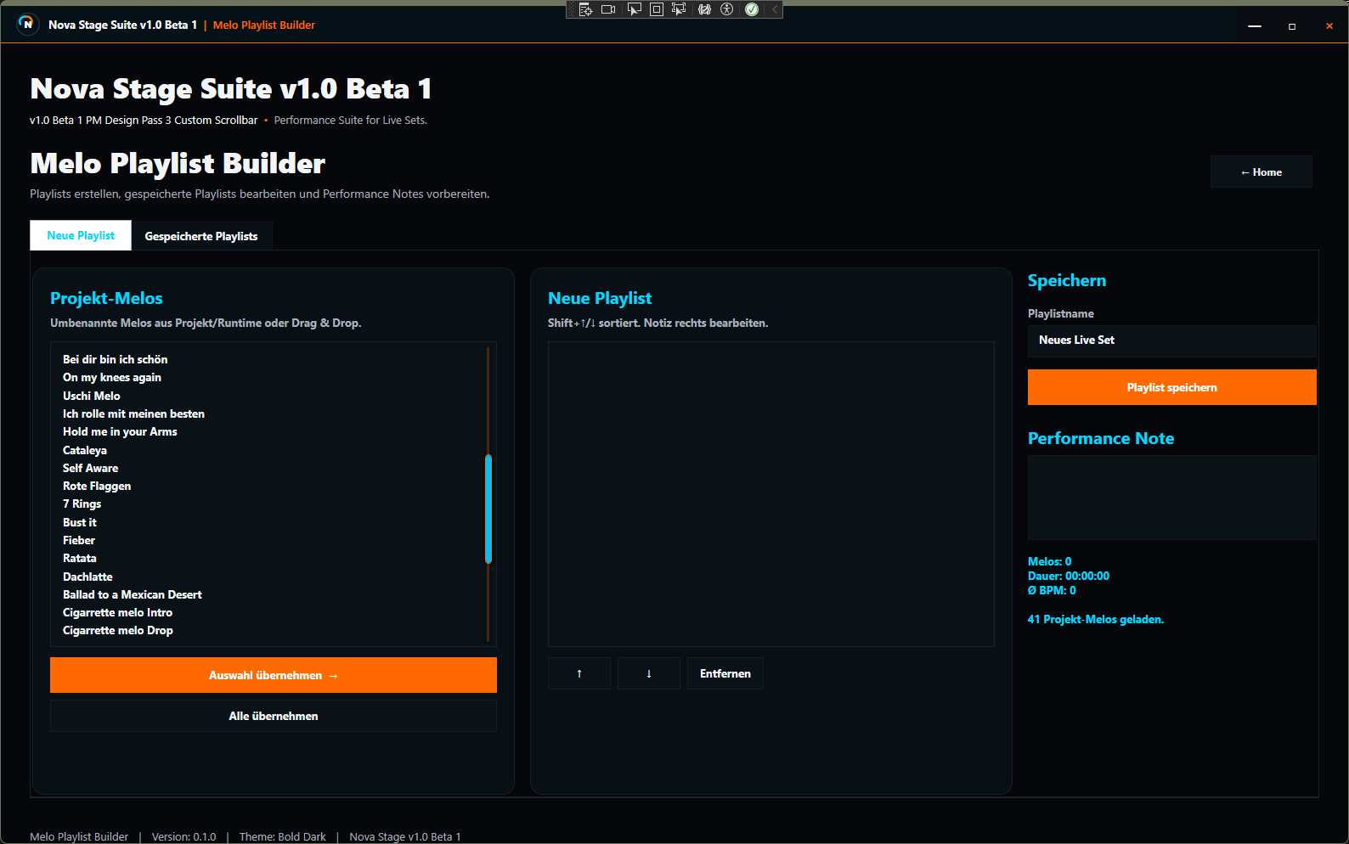Screen dimensions: 1349x844
Task: Click 'Theme: Bold Dark' in status bar
Action: coord(282,836)
